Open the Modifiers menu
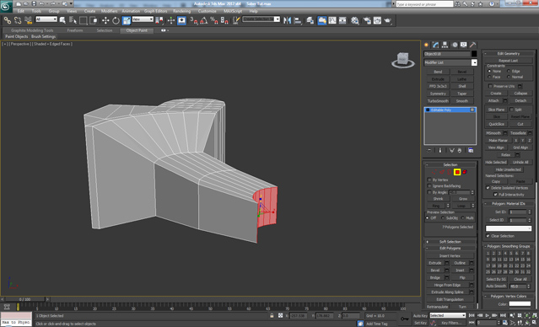Image resolution: width=539 pixels, height=327 pixels. [110, 11]
